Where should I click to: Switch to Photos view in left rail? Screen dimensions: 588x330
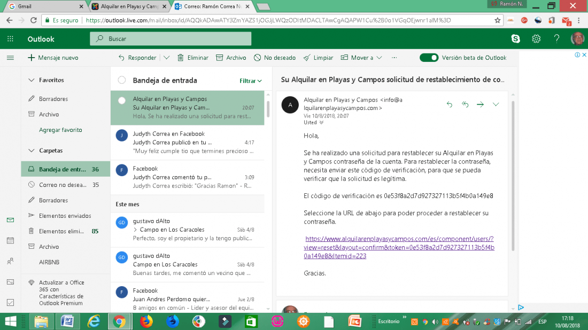click(10, 282)
